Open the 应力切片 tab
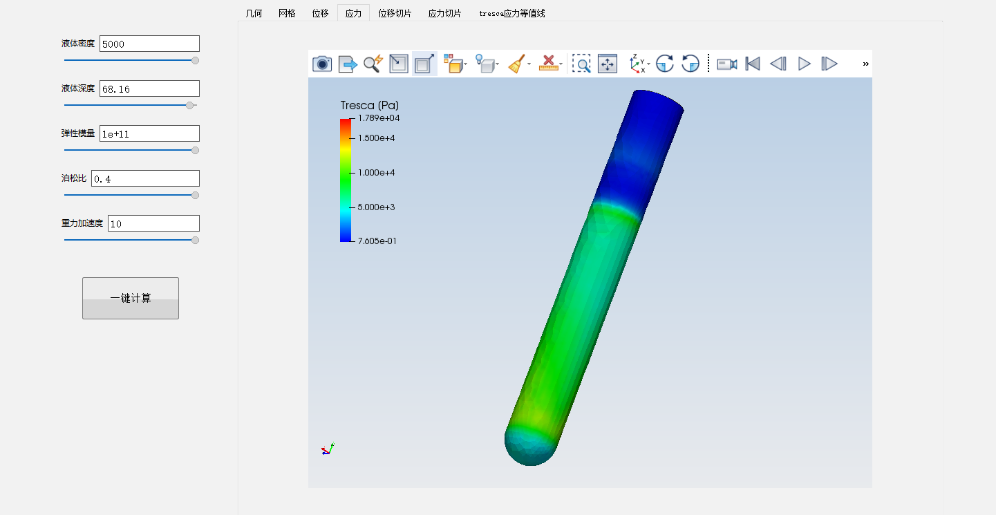Image resolution: width=996 pixels, height=515 pixels. [x=444, y=12]
